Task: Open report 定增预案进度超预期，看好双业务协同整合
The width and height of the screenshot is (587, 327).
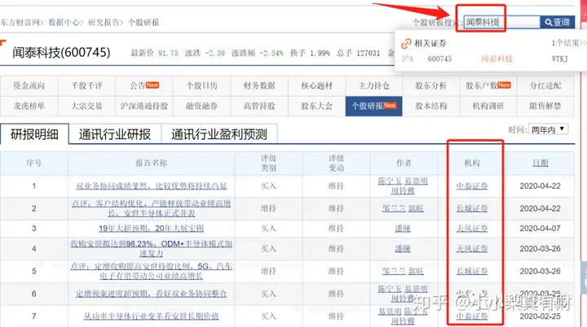Action: point(152,294)
